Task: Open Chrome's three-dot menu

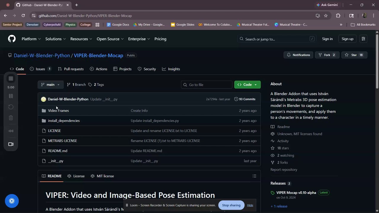Action: pyautogui.click(x=373, y=16)
